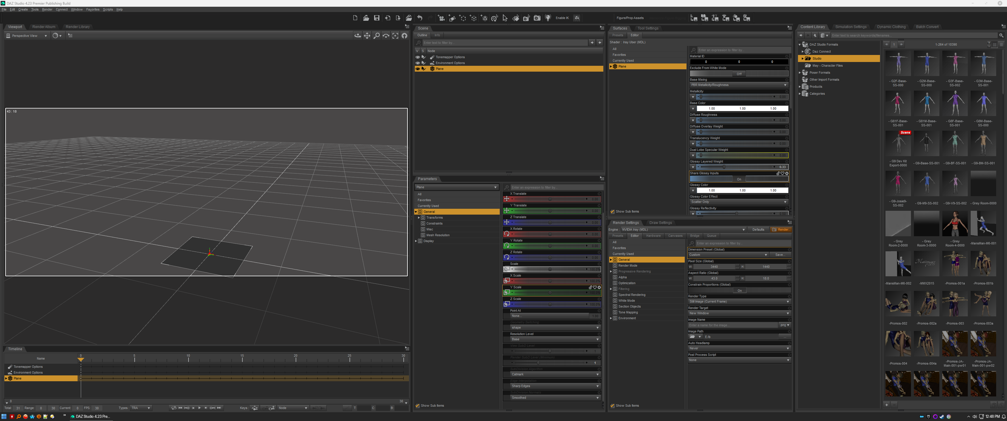Open the Render menu
Viewport: 1007px width, 421px height.
click(x=47, y=9)
